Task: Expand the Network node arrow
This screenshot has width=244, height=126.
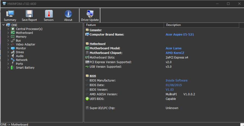Action: click(8, 60)
